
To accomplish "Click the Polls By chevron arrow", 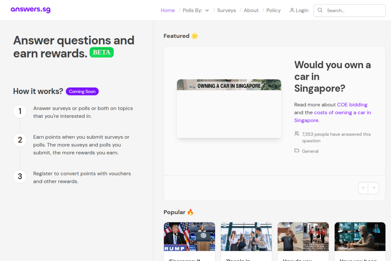I will tap(207, 10).
